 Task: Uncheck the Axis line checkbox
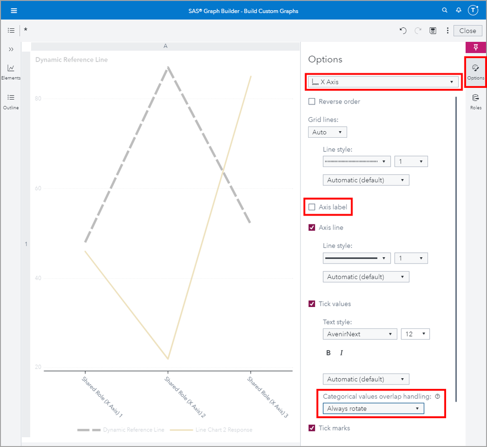pyautogui.click(x=312, y=227)
